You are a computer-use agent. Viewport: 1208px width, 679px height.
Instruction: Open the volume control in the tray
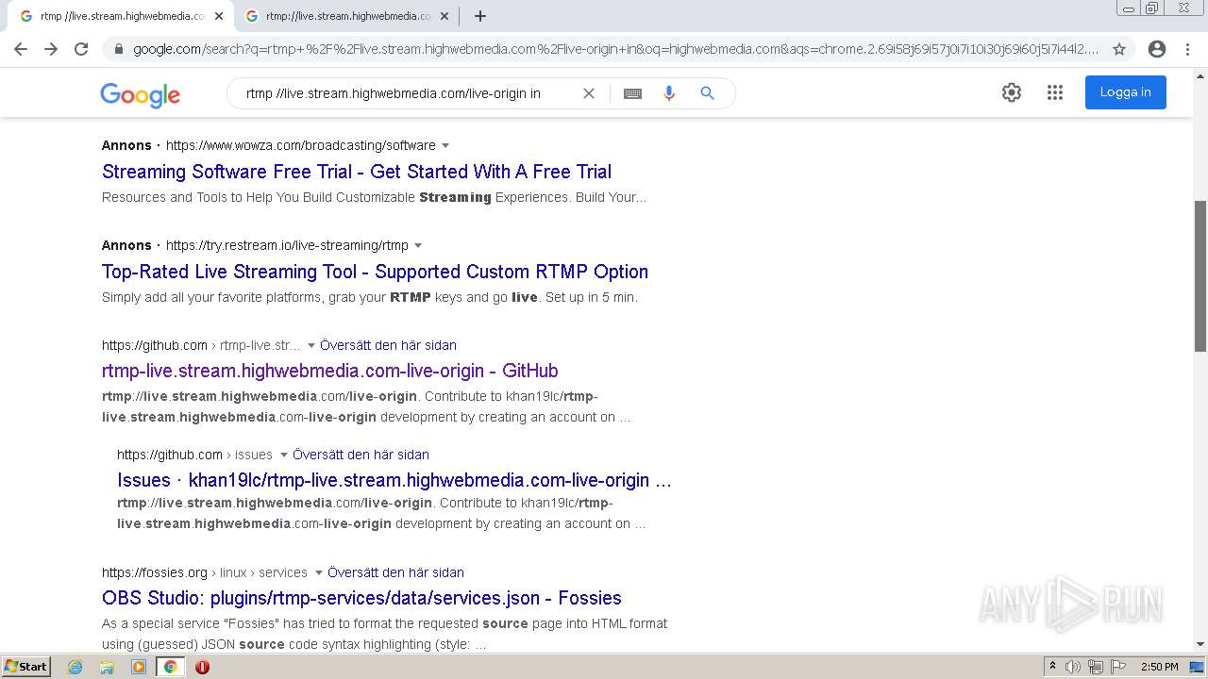coord(1073,667)
